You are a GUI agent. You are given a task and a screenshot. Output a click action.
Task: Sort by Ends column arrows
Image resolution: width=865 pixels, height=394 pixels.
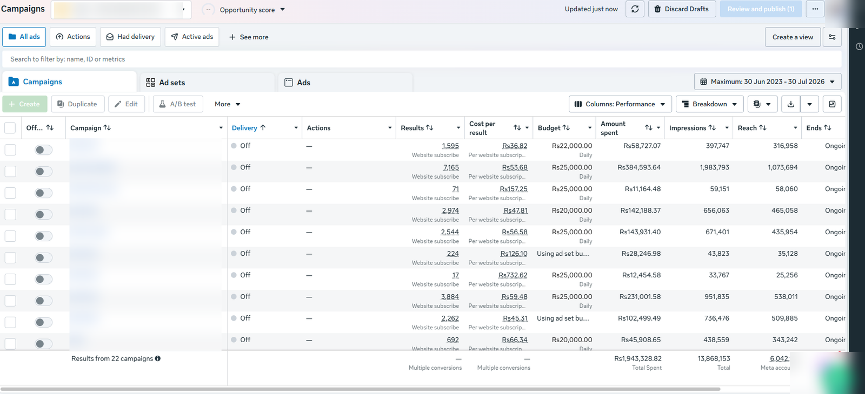click(828, 128)
